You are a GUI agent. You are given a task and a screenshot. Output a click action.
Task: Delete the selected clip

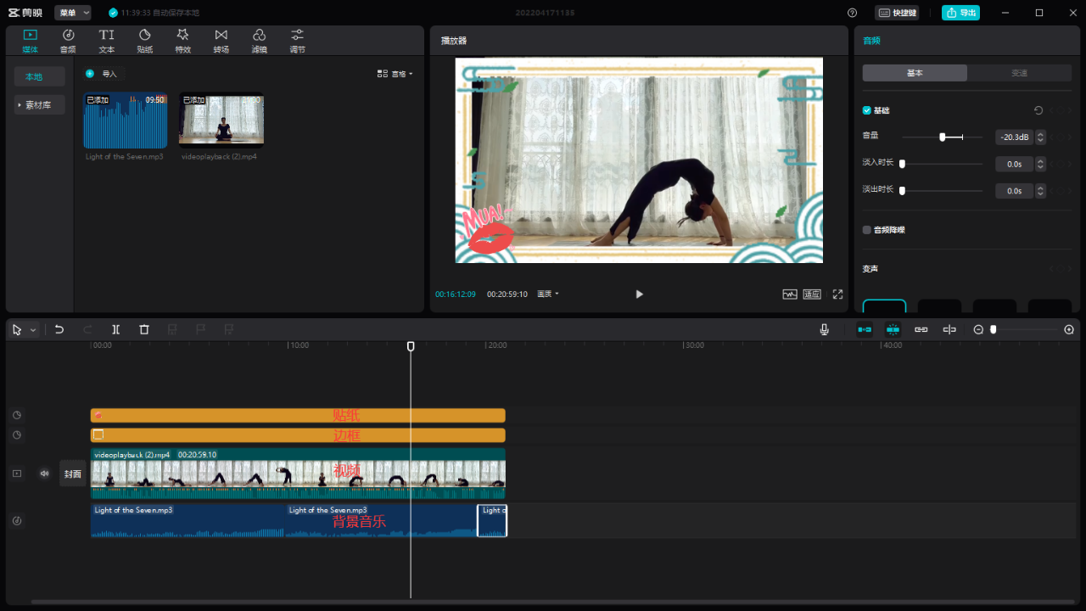[144, 329]
